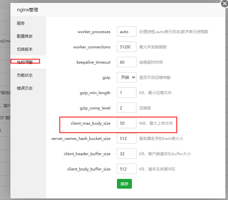Click the hint KB，客户端请求头buffer大小
The height and width of the screenshot is (200, 228).
pyautogui.click(x=165, y=154)
